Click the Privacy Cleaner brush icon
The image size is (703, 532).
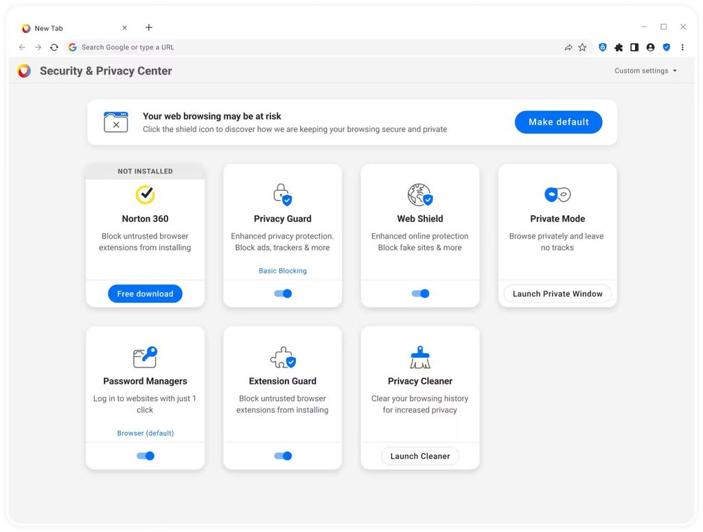pyautogui.click(x=419, y=356)
